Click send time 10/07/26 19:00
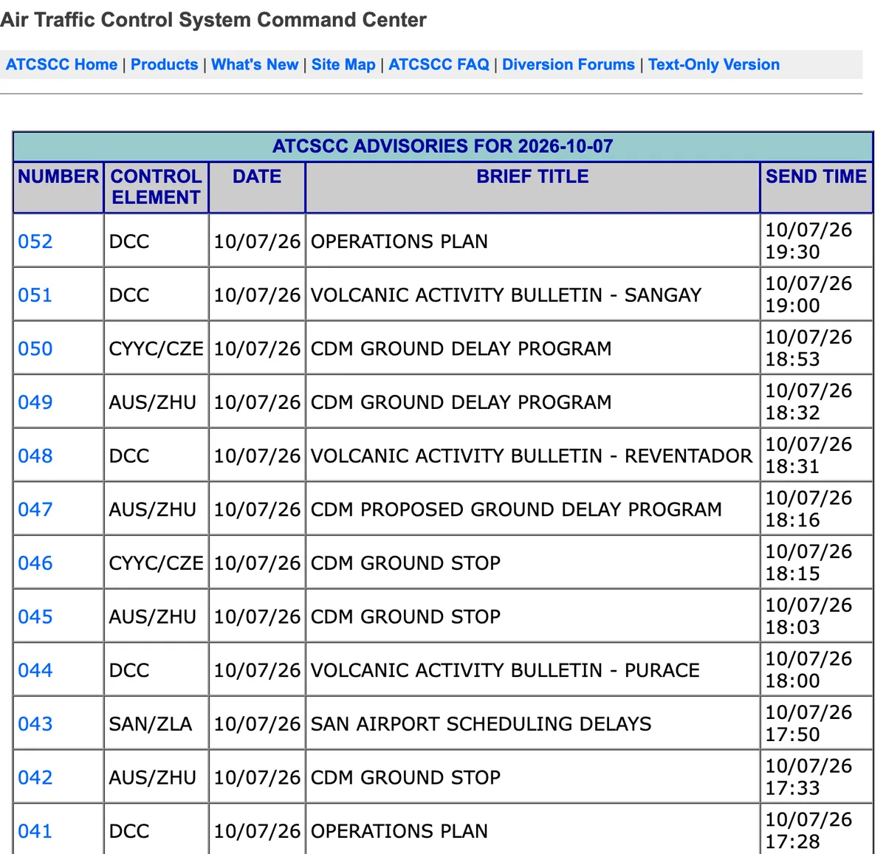This screenshot has width=886, height=854. point(808,295)
